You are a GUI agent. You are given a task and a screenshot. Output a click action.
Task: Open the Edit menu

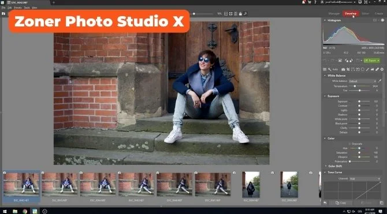(x=9, y=7)
